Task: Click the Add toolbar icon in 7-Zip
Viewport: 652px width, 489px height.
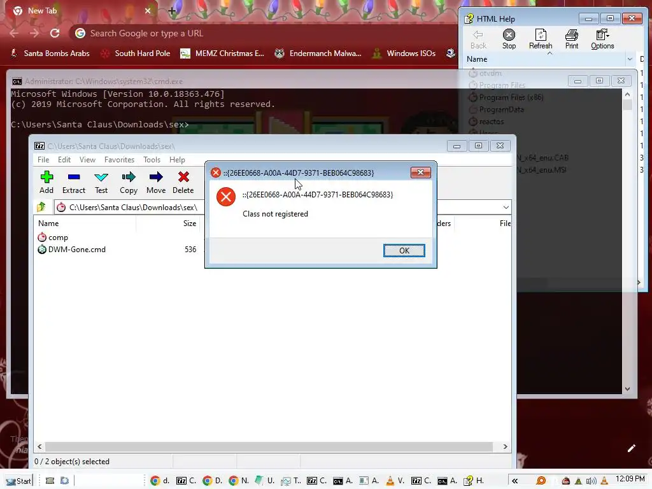Action: 46,177
